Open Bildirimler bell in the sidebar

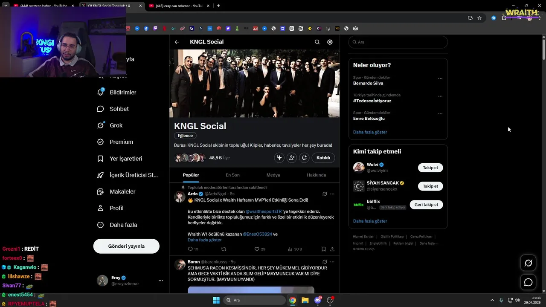(x=117, y=92)
